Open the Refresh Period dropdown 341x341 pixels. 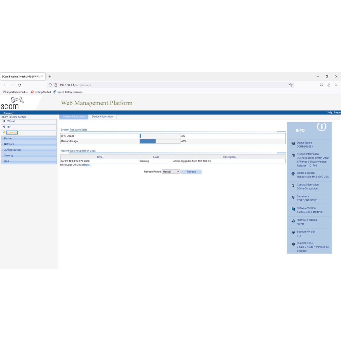coord(171,172)
